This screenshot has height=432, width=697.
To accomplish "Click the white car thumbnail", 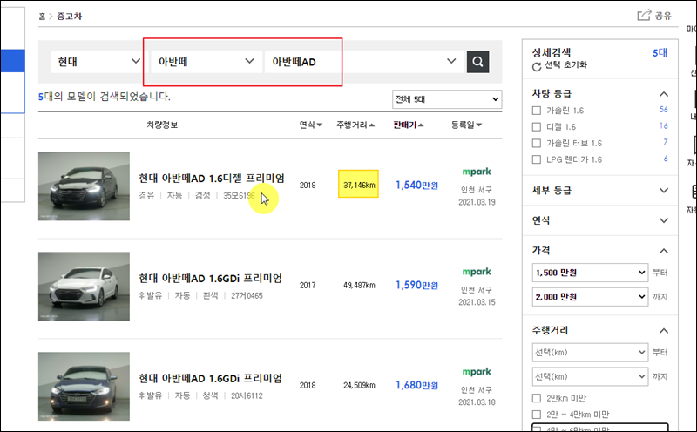I will [84, 287].
